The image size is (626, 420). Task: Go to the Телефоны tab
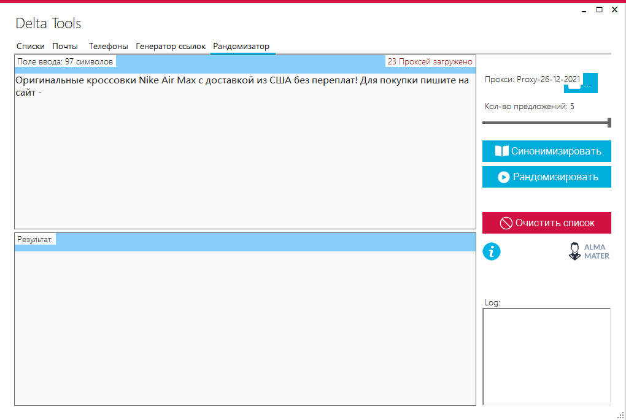[108, 46]
